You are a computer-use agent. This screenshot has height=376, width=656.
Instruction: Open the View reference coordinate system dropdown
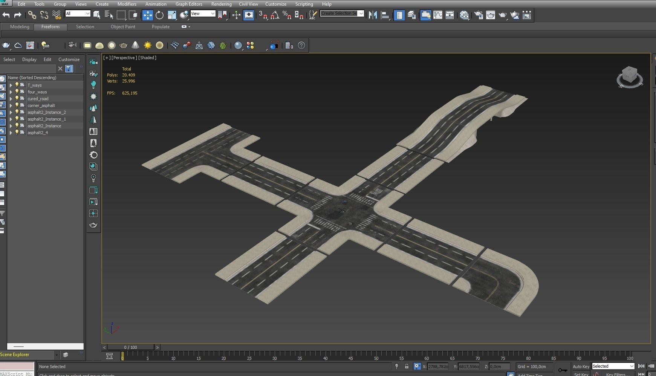tap(203, 14)
